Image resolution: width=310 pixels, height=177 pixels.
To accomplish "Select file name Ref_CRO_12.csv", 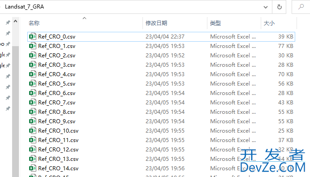I will click(x=58, y=150).
